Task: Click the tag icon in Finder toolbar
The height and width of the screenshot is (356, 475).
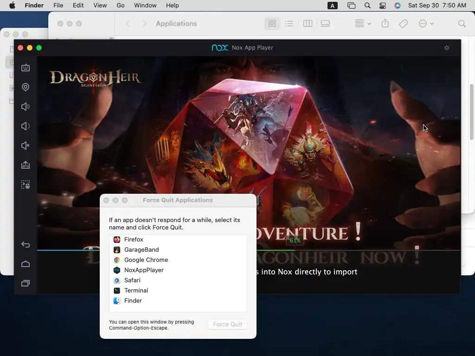Action: [x=403, y=24]
